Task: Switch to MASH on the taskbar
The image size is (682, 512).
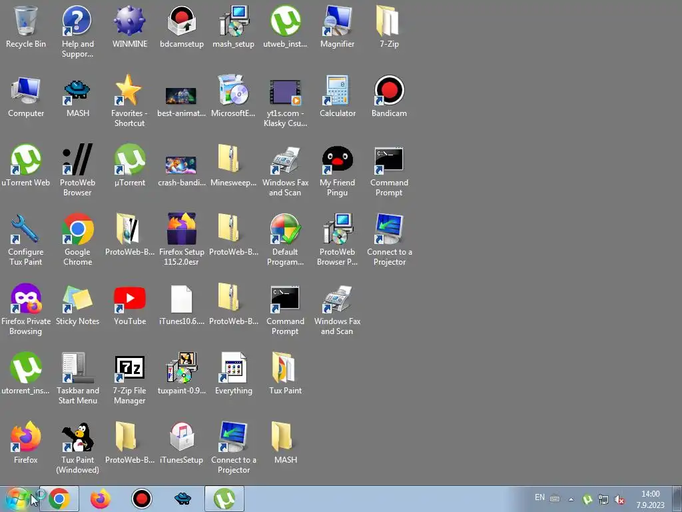Action: click(183, 499)
